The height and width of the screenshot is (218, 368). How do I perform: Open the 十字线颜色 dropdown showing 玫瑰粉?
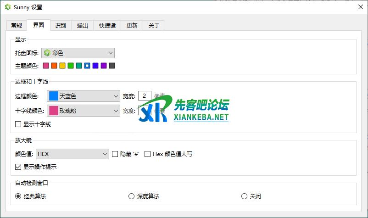[83, 111]
